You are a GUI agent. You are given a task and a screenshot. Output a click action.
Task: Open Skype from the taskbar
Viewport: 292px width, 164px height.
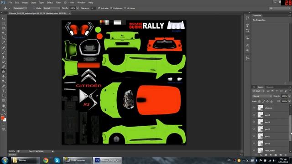pyautogui.click(x=57, y=160)
